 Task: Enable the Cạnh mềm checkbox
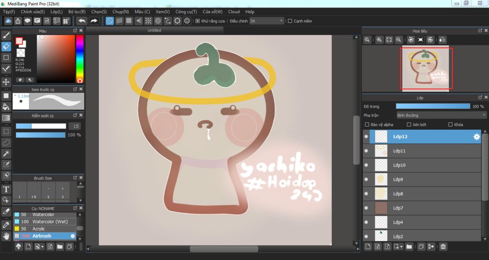[x=290, y=21]
